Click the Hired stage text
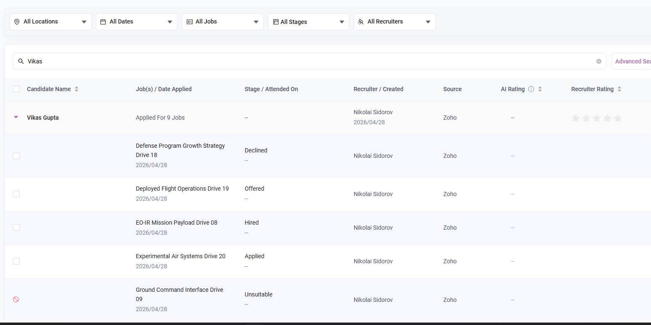This screenshot has width=651, height=325. click(251, 223)
